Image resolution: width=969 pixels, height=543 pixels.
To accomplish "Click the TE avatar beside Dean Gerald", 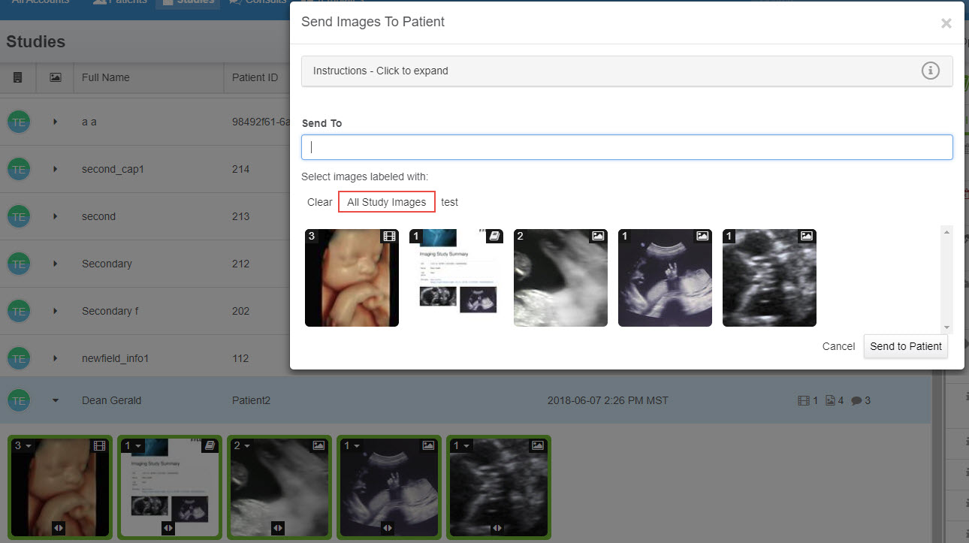I will tap(19, 400).
